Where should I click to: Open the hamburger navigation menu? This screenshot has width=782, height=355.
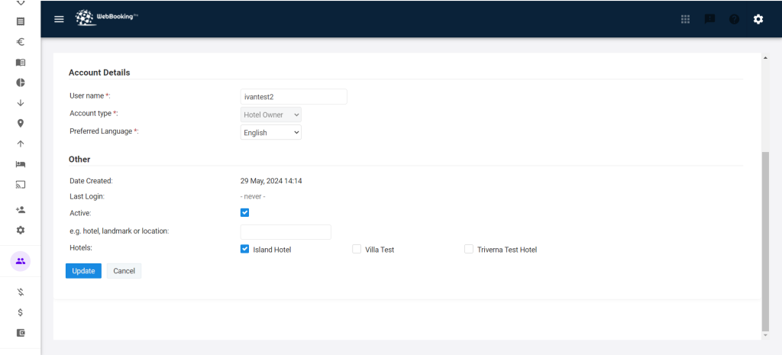[59, 19]
